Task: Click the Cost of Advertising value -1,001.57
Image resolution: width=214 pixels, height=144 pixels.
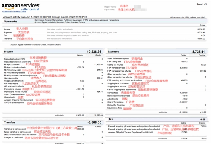Action: pos(183,102)
